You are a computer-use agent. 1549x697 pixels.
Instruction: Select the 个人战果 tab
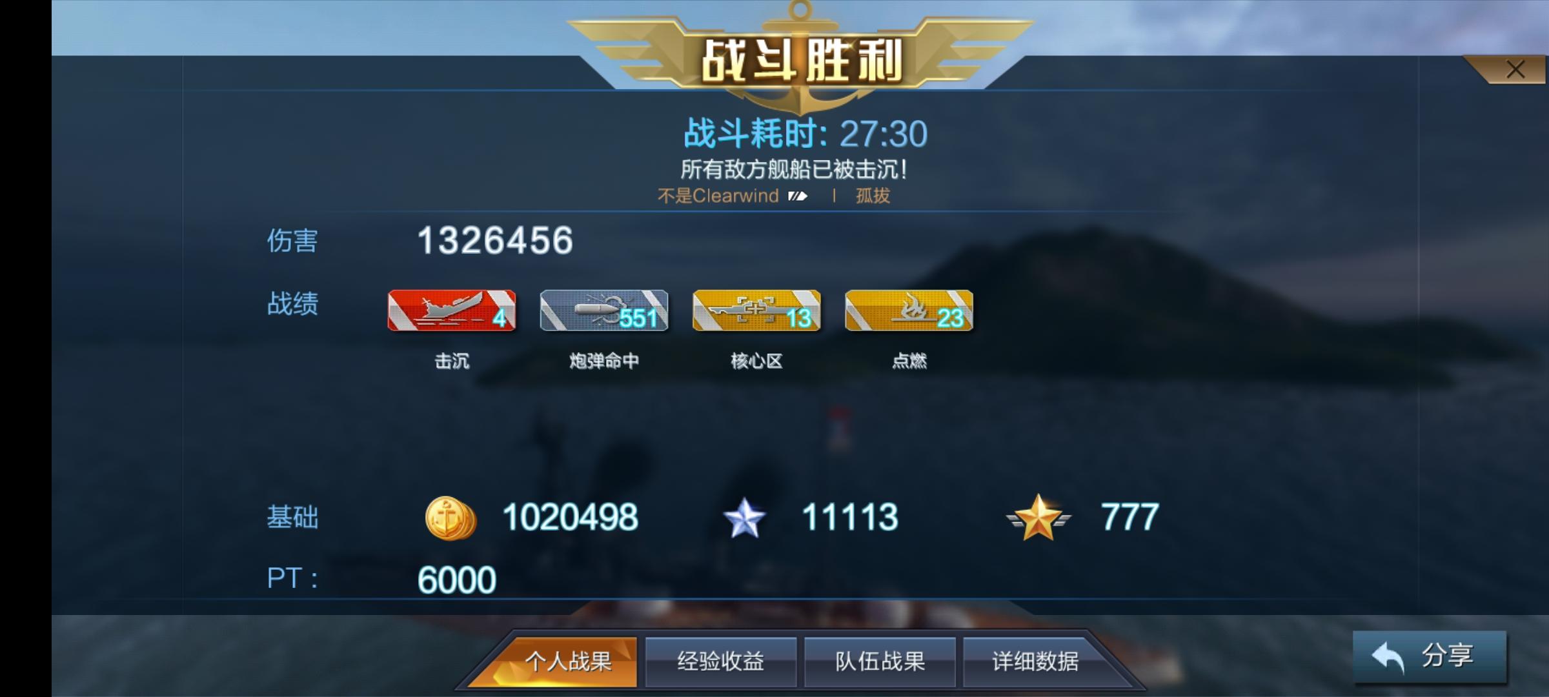tap(568, 662)
